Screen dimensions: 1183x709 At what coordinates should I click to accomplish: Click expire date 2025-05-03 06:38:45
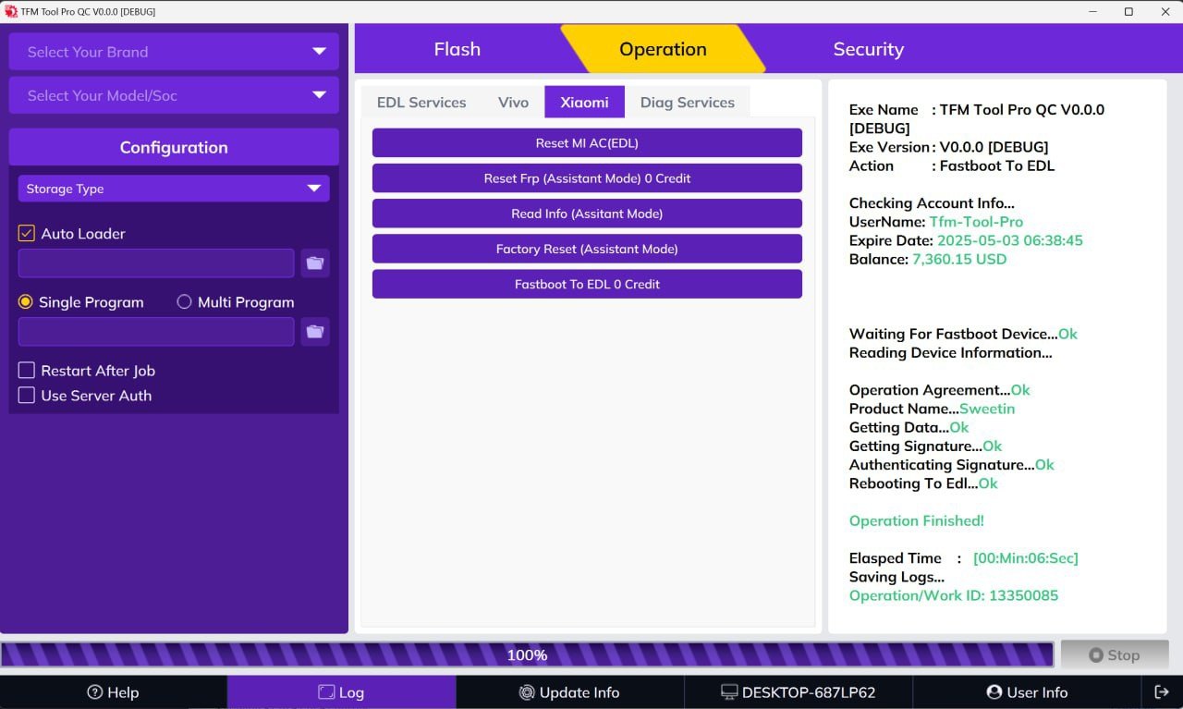click(1010, 240)
